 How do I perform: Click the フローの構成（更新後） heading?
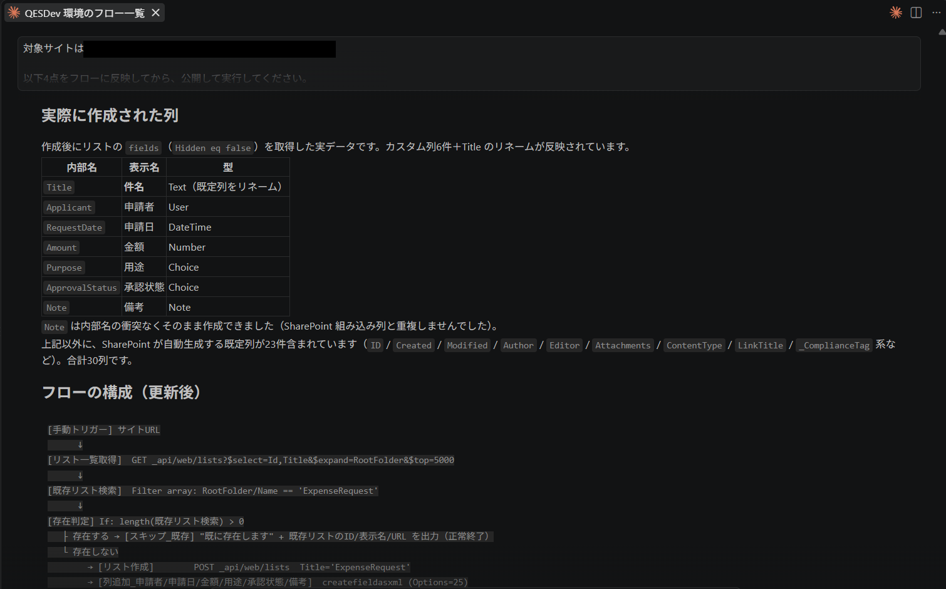[x=124, y=392]
